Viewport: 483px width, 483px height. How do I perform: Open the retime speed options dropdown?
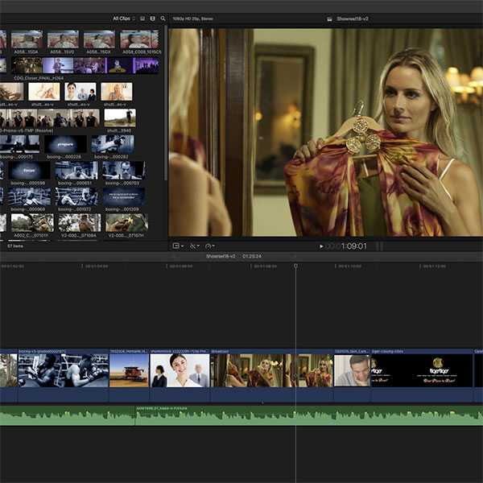tap(210, 246)
